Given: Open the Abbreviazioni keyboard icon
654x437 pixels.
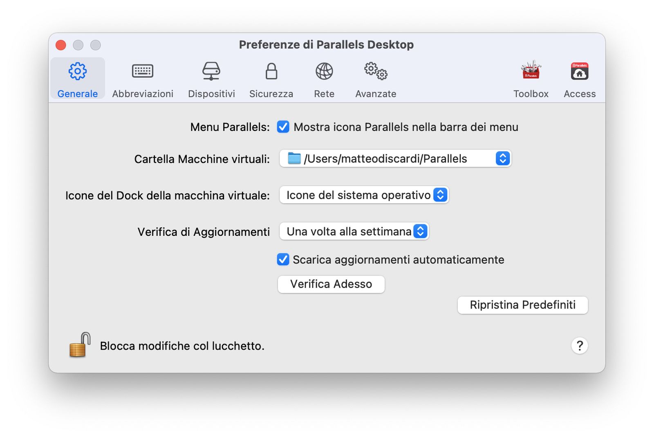Looking at the screenshot, I should click(143, 71).
